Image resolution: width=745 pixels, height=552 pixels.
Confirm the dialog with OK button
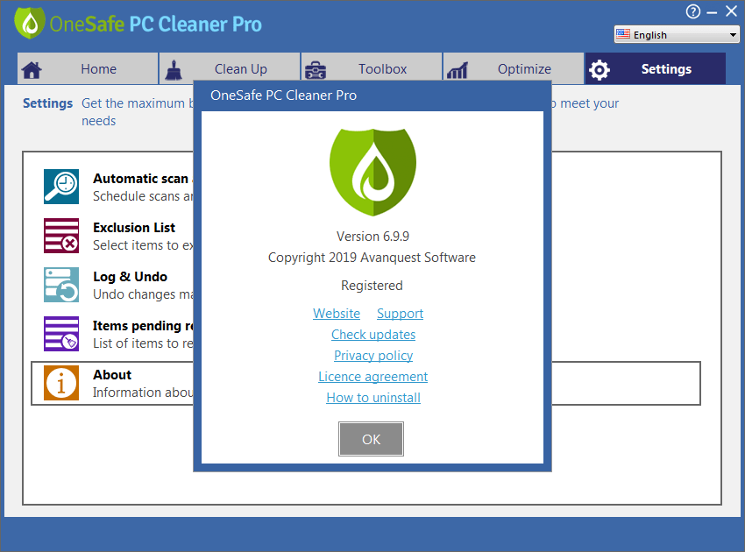click(371, 439)
